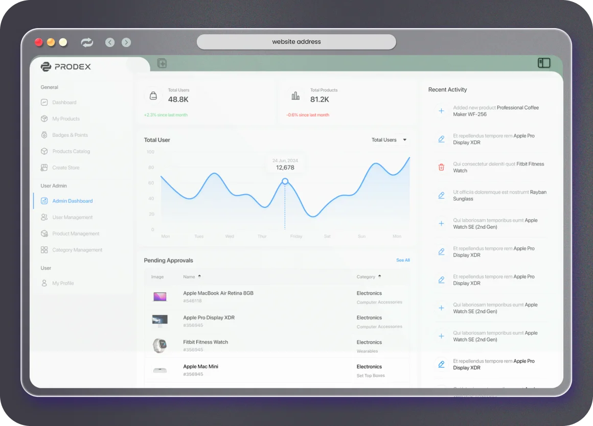Go to User Management in sidebar

tap(72, 217)
